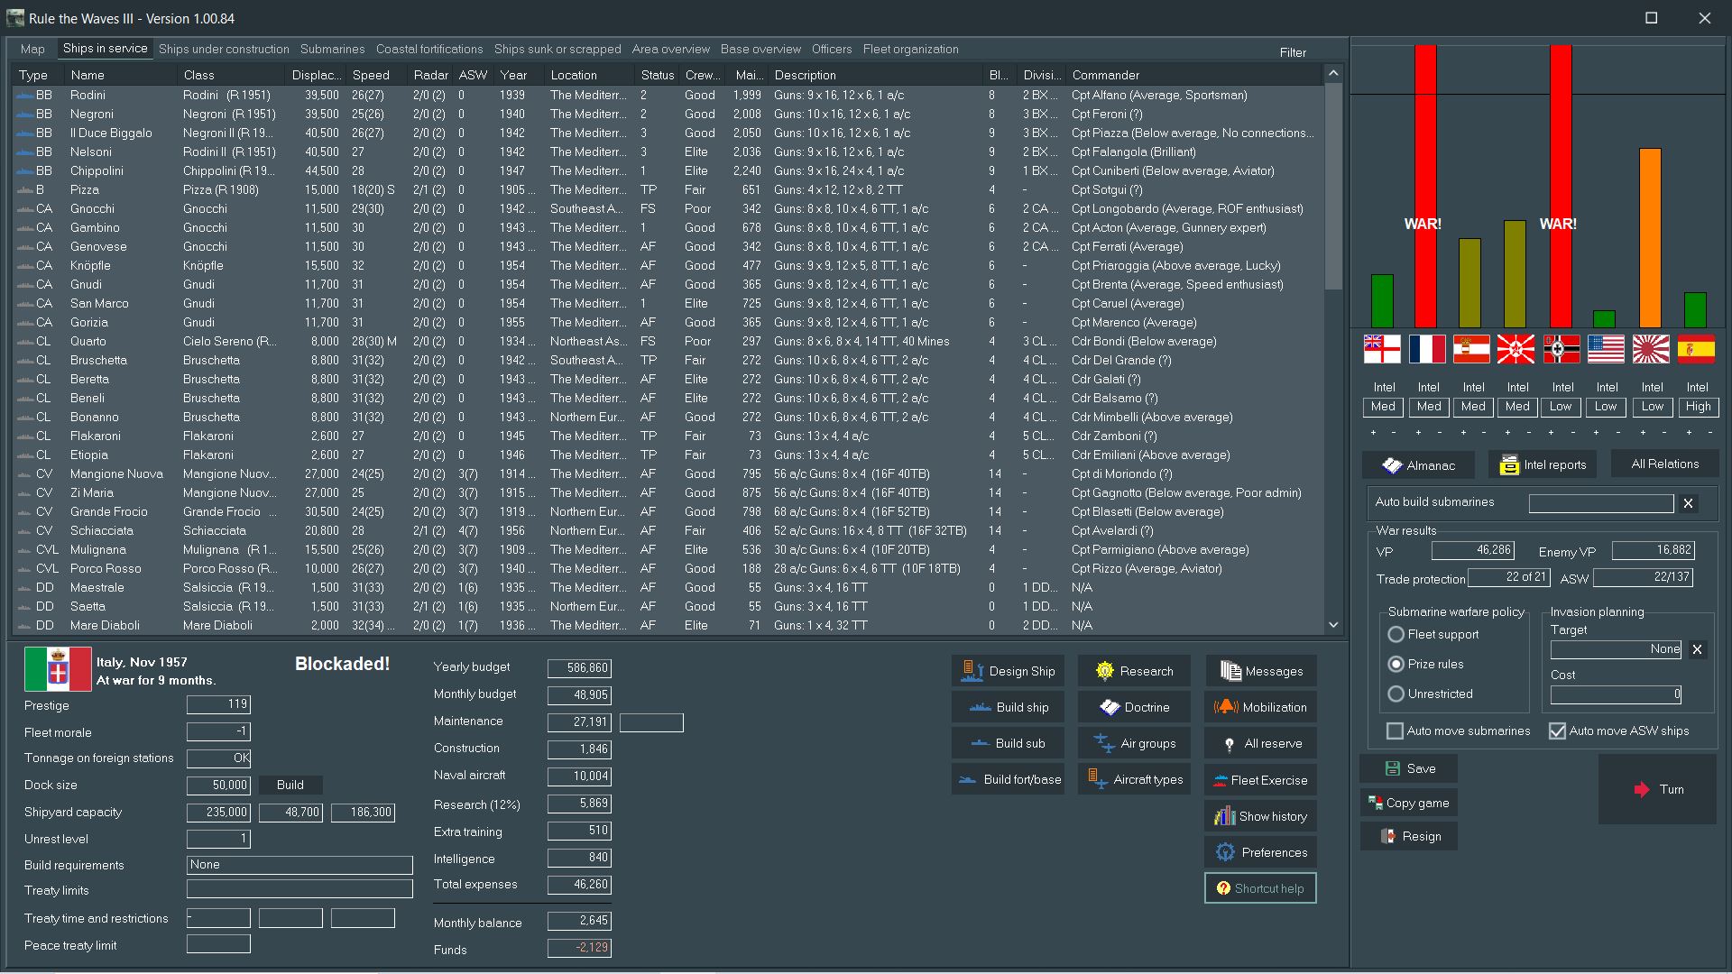1732x974 pixels.
Task: Resign from the game
Action: pyautogui.click(x=1408, y=836)
